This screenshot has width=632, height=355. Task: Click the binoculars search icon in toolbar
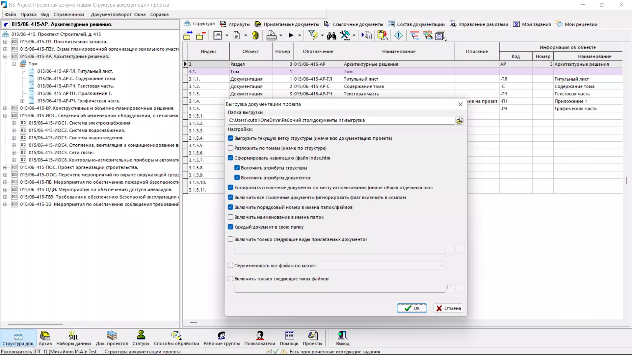(331, 35)
